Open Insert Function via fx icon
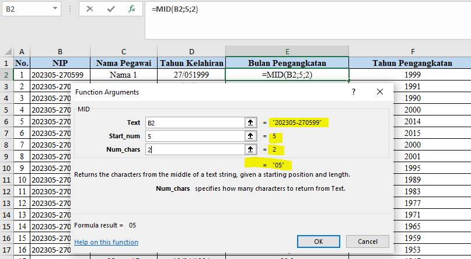471x259 pixels. pos(131,9)
